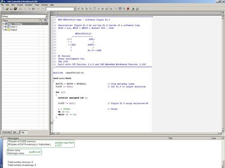The height and width of the screenshot is (168, 225).
Task: Click editor horizontal scrollbar right arrow
Action: click(x=220, y=133)
